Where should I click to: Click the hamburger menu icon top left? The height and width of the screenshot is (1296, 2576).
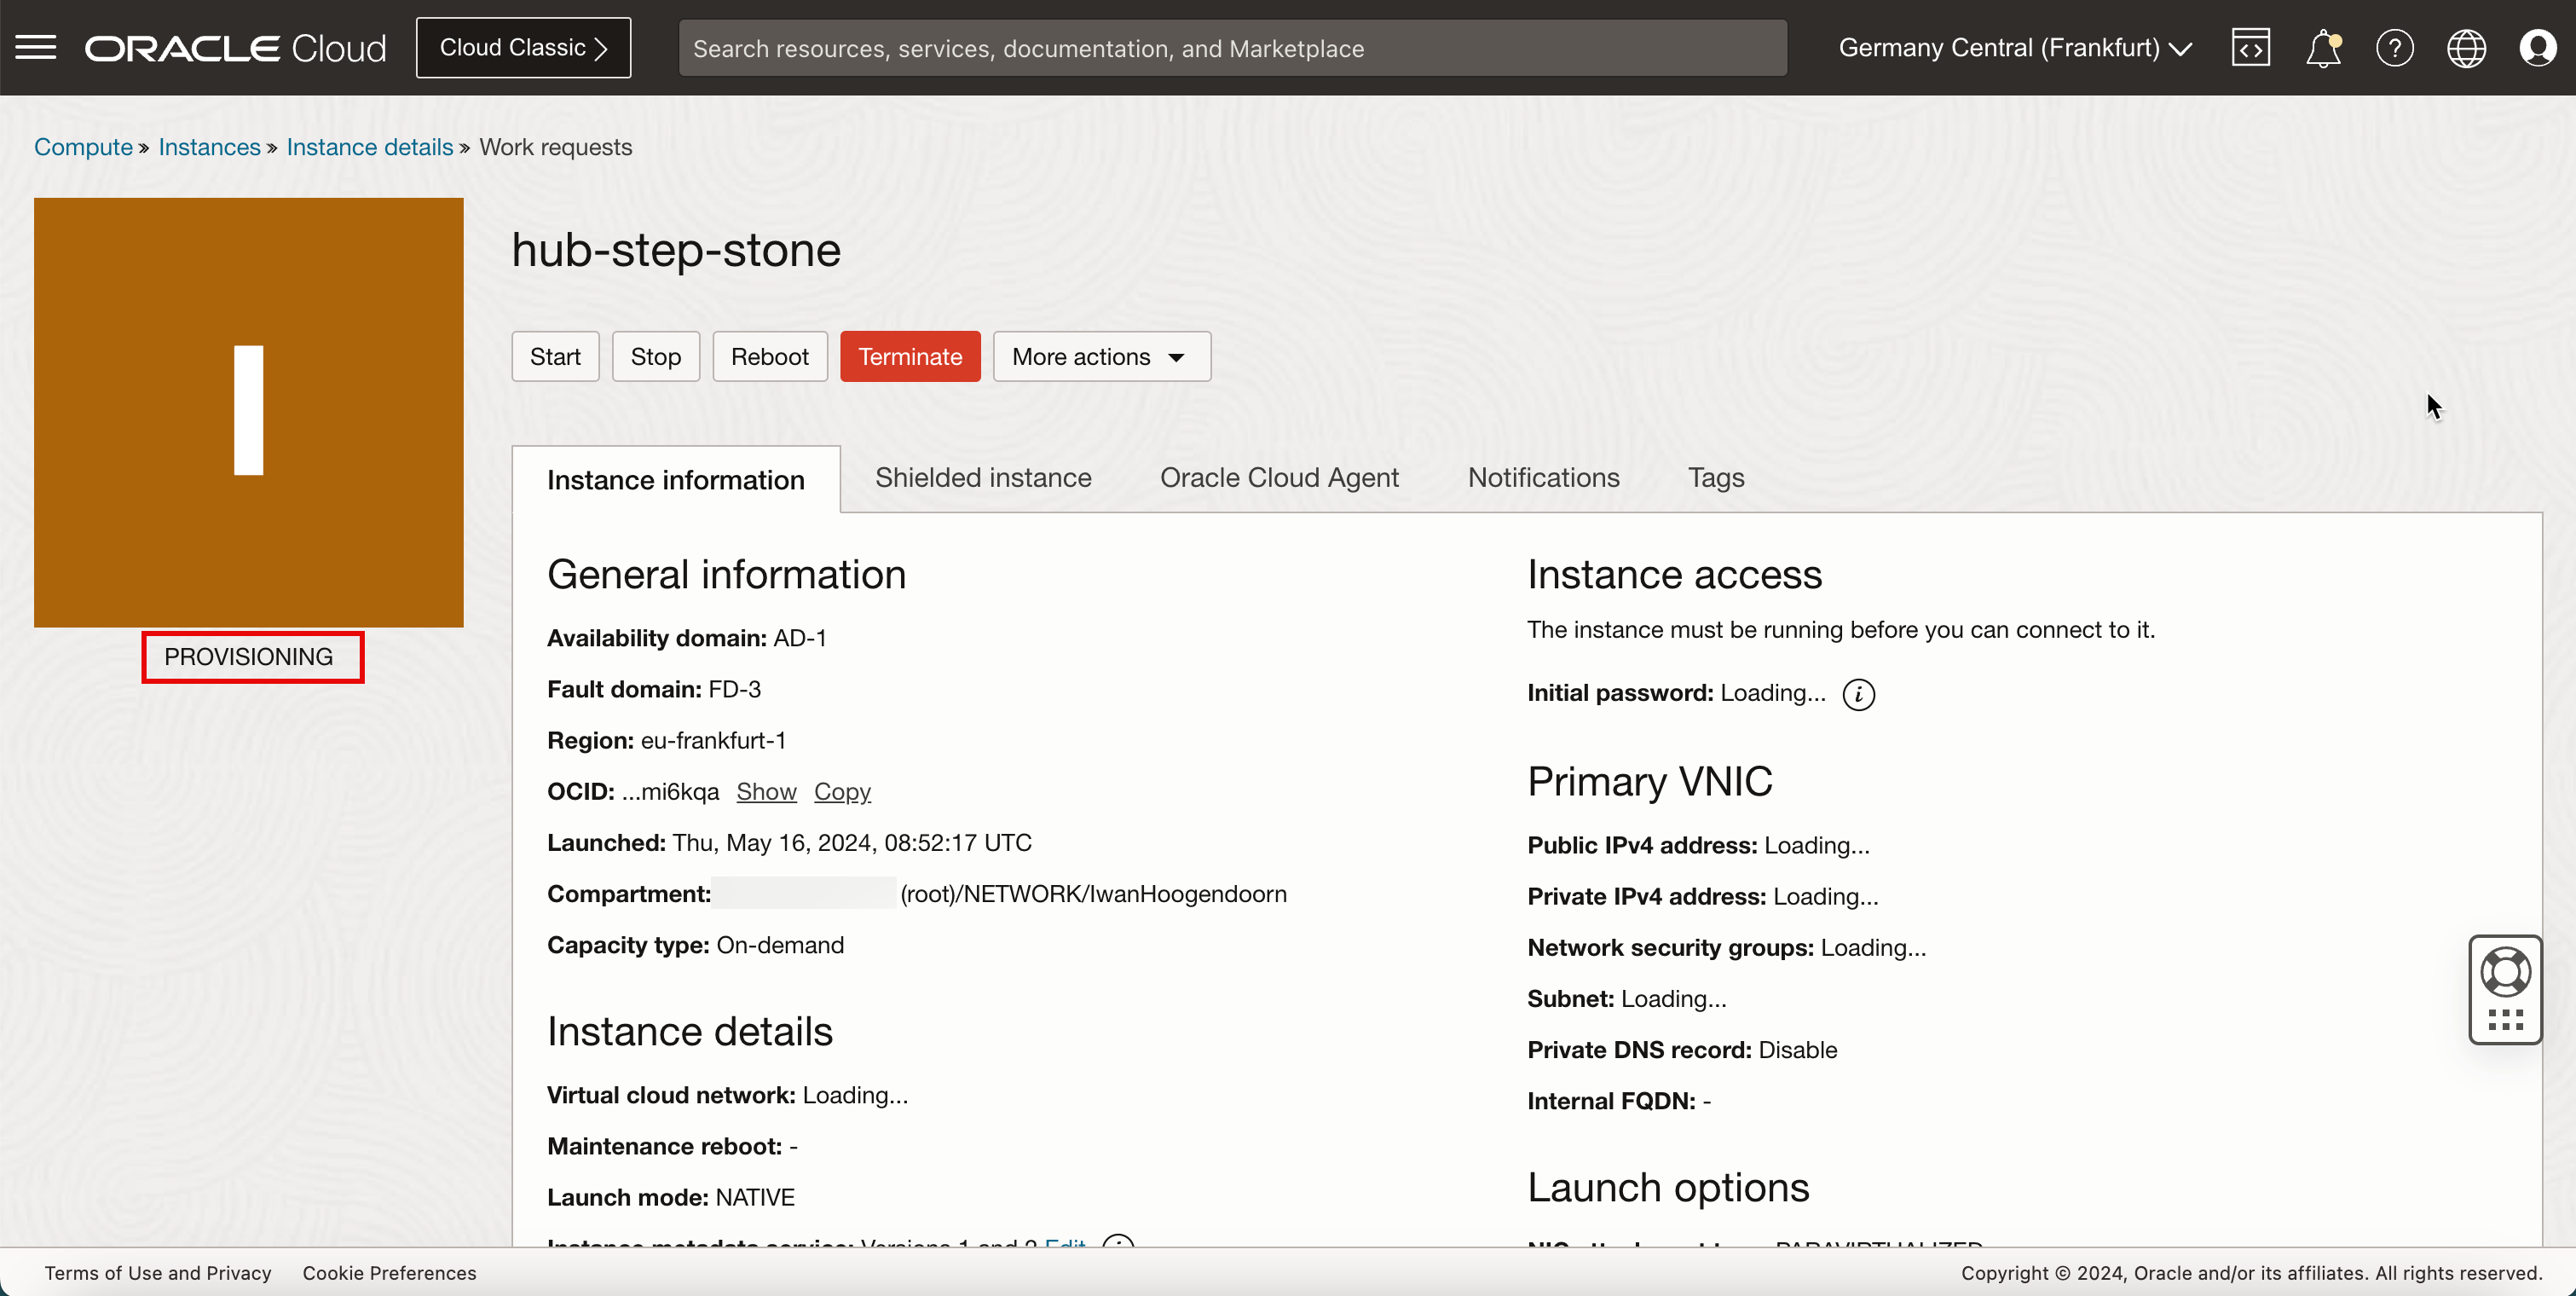(35, 46)
